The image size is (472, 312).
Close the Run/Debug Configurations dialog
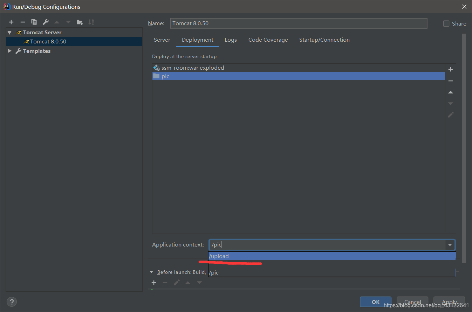tap(464, 7)
